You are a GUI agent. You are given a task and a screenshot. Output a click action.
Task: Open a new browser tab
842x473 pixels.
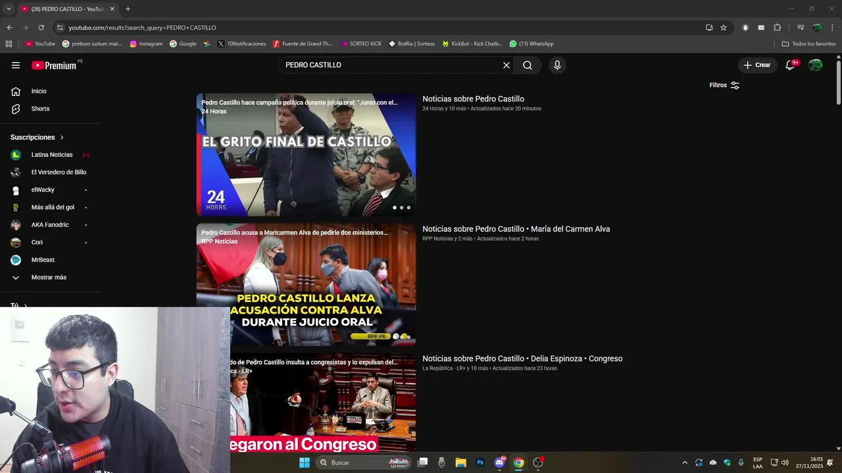(128, 9)
